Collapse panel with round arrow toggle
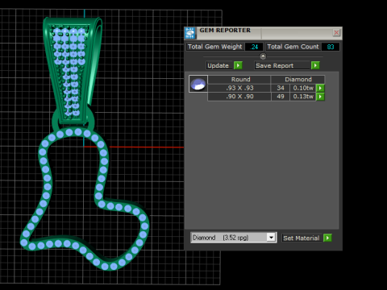The image size is (387, 290). click(x=263, y=56)
